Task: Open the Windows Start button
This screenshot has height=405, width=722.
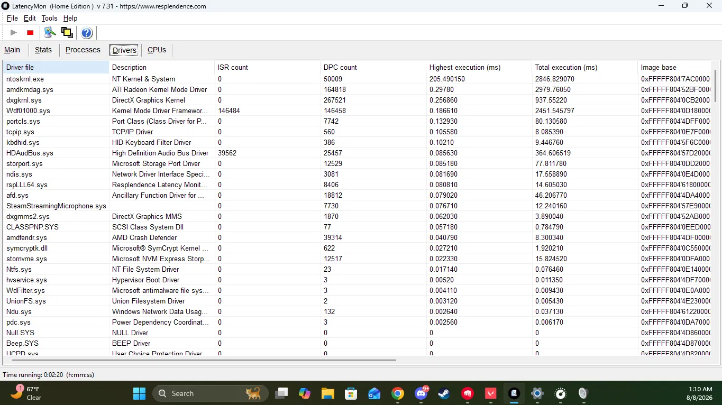Action: click(x=139, y=393)
